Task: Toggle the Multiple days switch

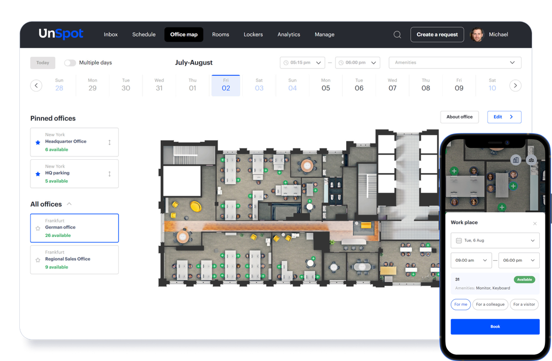Action: click(x=70, y=63)
